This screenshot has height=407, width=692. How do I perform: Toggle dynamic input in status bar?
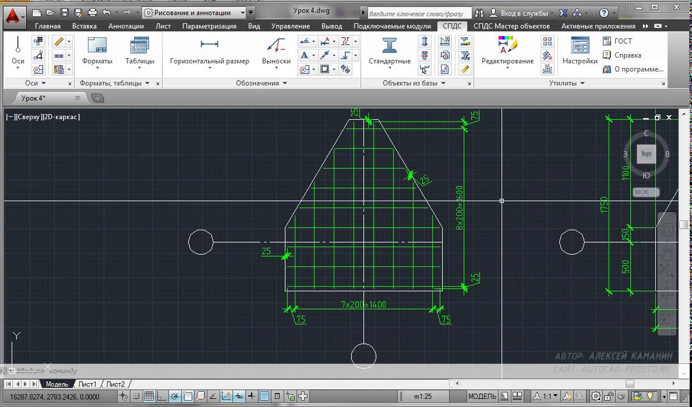tap(239, 397)
